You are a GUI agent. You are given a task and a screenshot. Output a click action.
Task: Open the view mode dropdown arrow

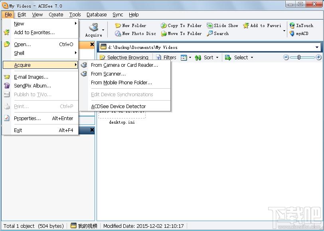click(x=190, y=57)
